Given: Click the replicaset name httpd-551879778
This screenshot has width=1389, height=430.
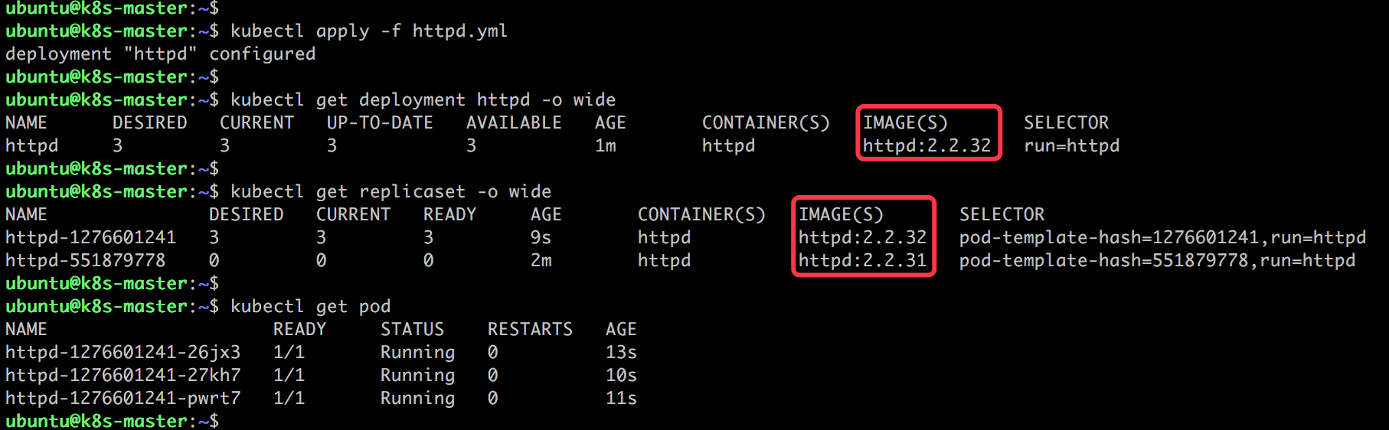Looking at the screenshot, I should (x=85, y=261).
